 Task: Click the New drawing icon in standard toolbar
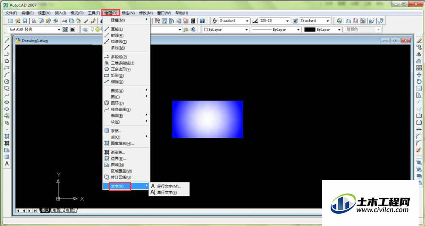(x=10, y=21)
